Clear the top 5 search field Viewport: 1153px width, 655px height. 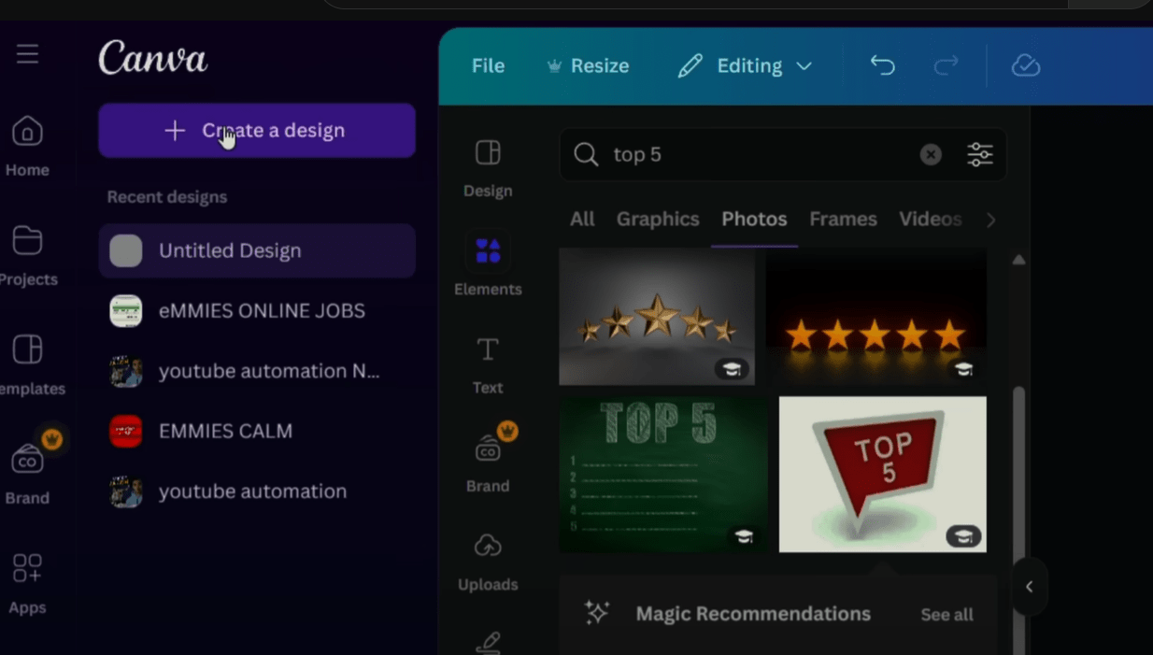pyautogui.click(x=931, y=154)
